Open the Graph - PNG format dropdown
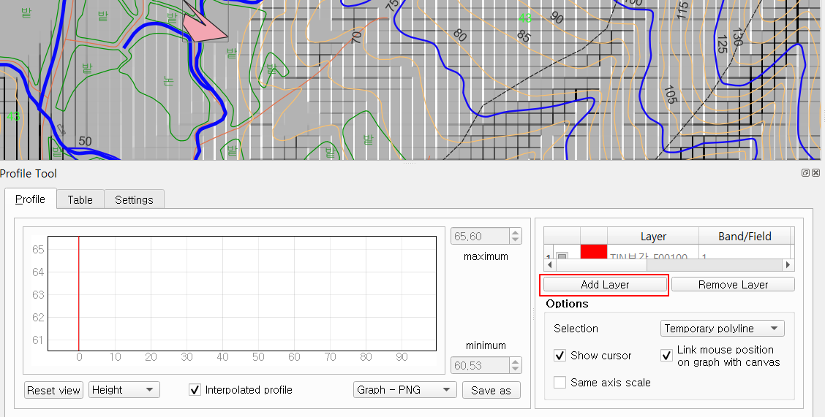825x417 pixels. (x=404, y=390)
